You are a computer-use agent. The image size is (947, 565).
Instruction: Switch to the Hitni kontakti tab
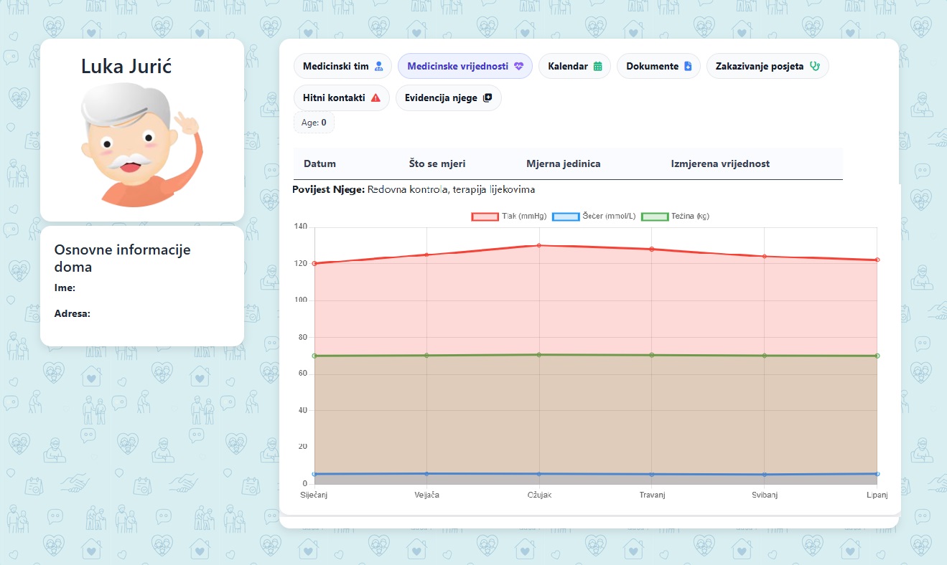point(342,98)
